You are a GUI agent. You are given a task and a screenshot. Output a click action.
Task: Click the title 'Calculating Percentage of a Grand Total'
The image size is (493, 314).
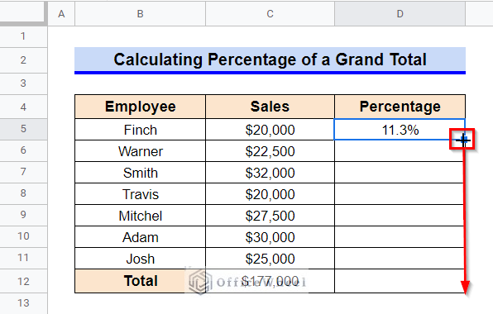[270, 59]
